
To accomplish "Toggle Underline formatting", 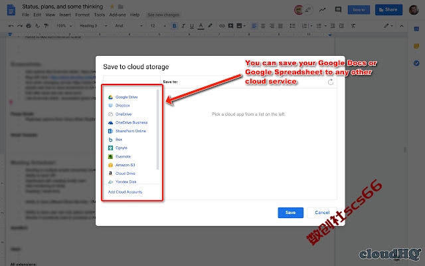I will (x=192, y=26).
